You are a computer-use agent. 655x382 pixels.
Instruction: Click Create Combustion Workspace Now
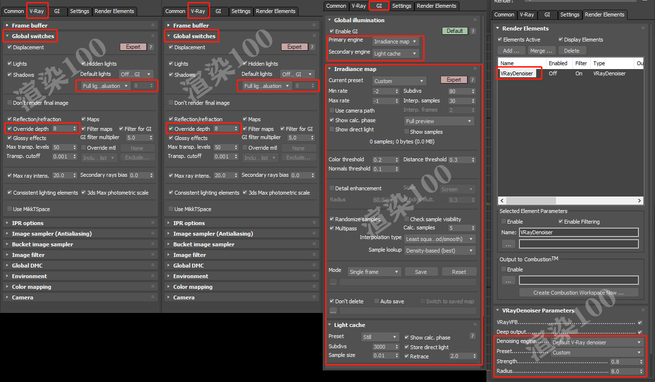[578, 293]
